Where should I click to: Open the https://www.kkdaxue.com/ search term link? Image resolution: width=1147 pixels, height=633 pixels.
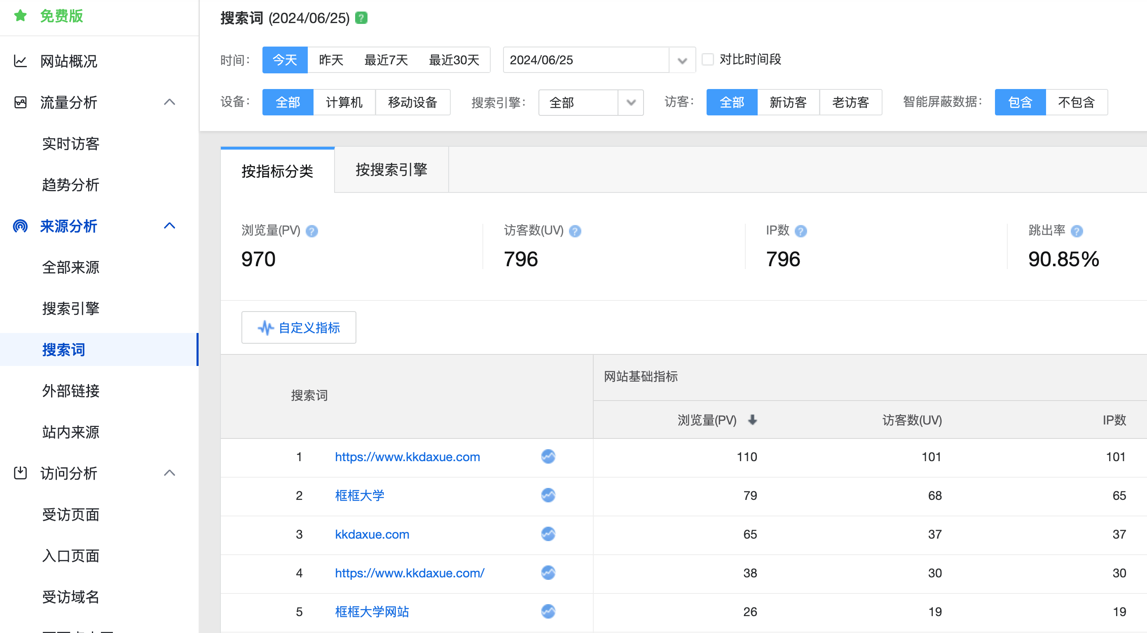click(409, 573)
